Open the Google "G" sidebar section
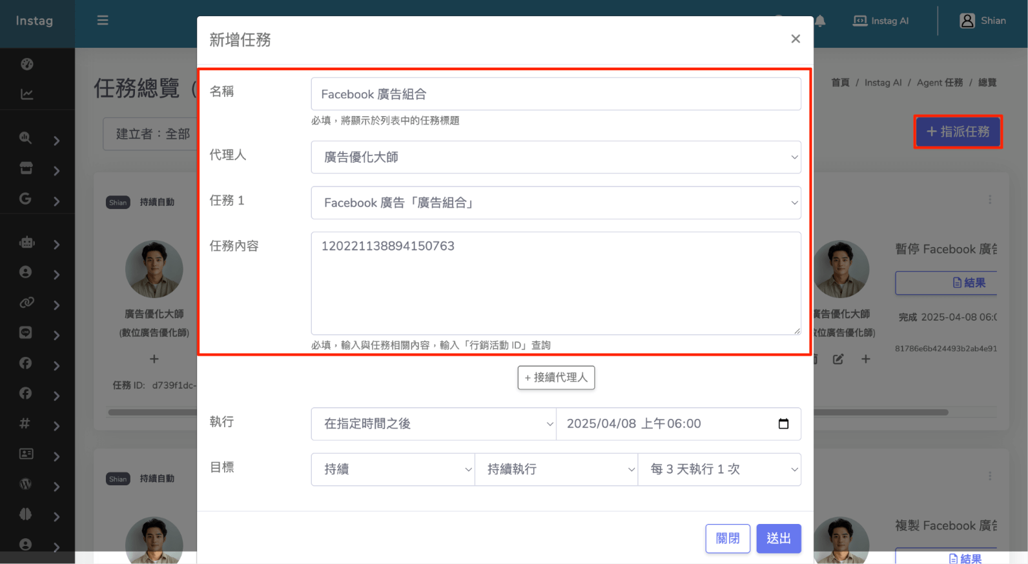Viewport: 1028px width, 564px height. (x=25, y=199)
